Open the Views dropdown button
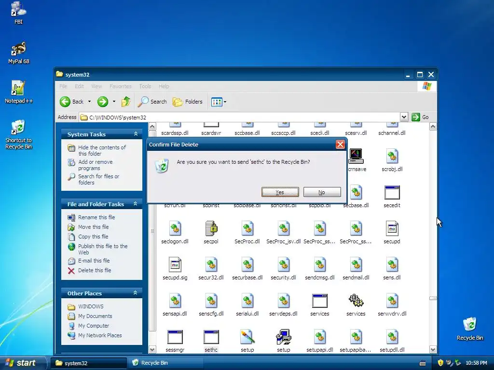Image resolution: width=494 pixels, height=370 pixels. [x=219, y=102]
